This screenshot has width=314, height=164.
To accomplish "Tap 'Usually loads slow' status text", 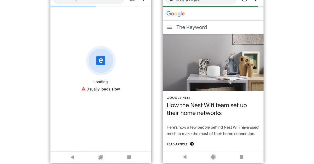I will coord(103,89).
